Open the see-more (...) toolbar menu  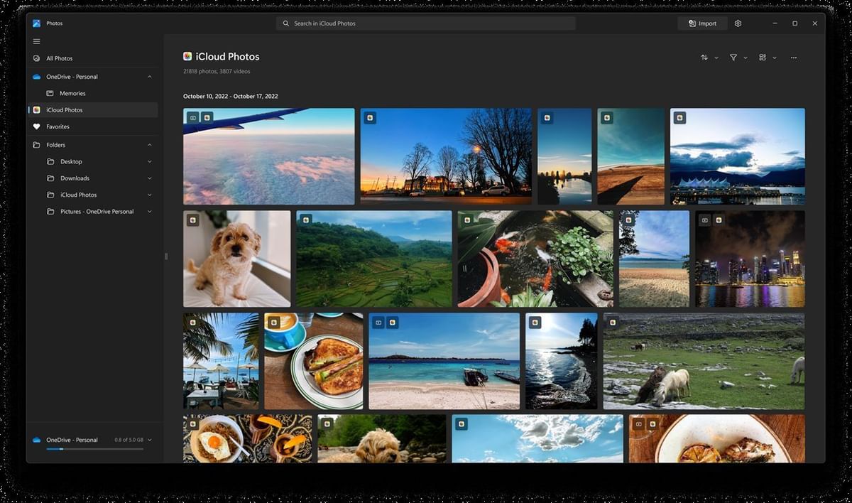point(793,58)
